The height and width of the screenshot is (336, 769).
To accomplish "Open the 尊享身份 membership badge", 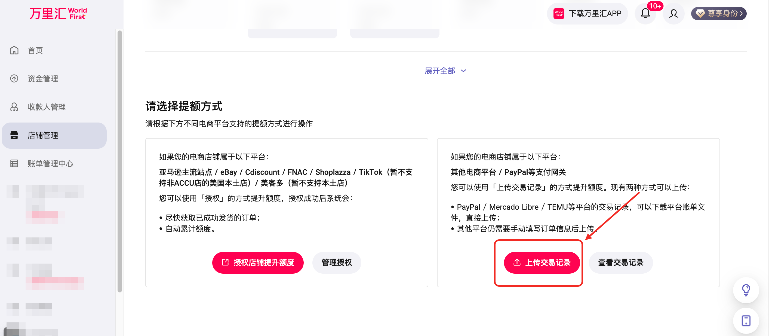I will click(719, 13).
